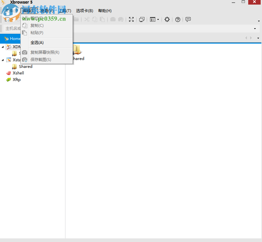Toggle full screen mode icon
262x242 pixels.
pos(131,20)
